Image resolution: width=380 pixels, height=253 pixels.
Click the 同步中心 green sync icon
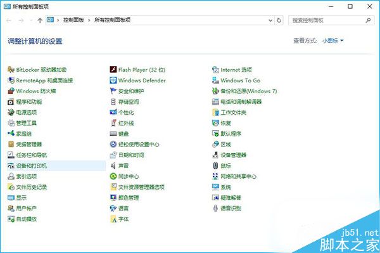(x=113, y=176)
